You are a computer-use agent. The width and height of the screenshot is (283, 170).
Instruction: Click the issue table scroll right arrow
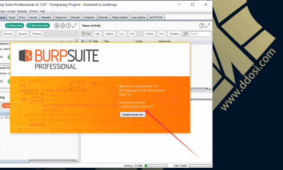(209, 89)
